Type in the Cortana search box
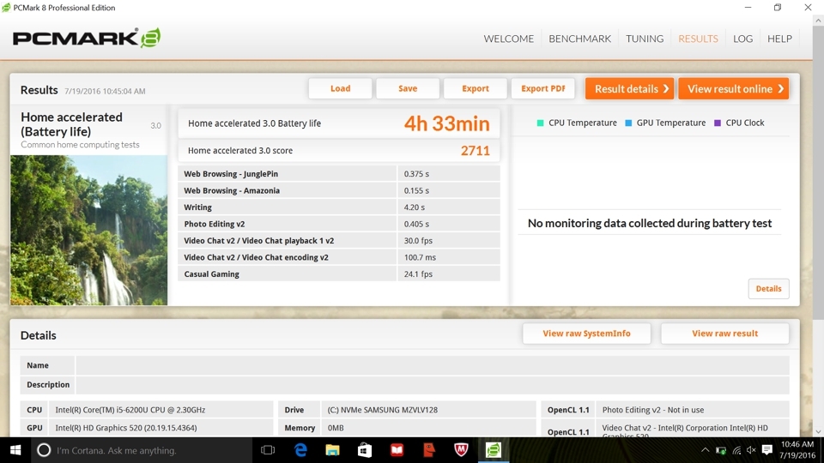 coord(142,450)
